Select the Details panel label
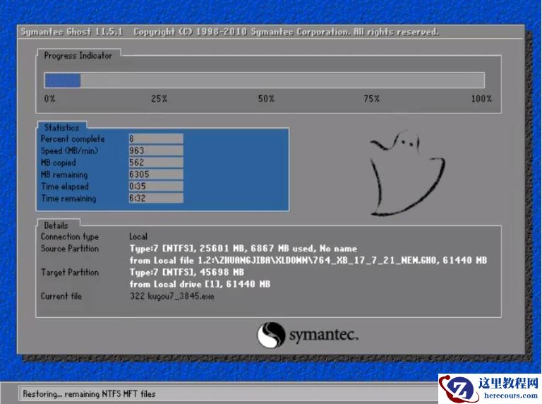The height and width of the screenshot is (404, 542). [x=56, y=225]
